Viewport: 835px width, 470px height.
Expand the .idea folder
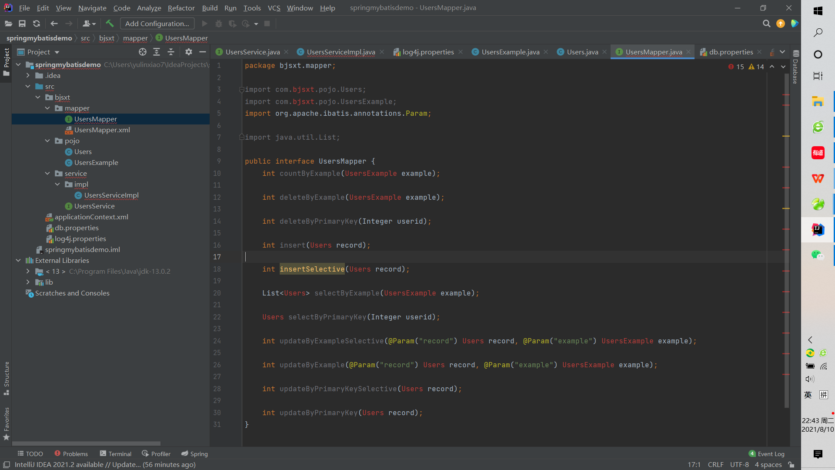point(28,75)
